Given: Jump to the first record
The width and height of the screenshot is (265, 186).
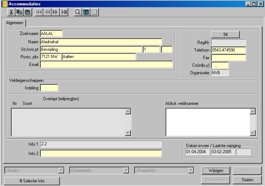Looking at the screenshot, I should click(x=39, y=12).
